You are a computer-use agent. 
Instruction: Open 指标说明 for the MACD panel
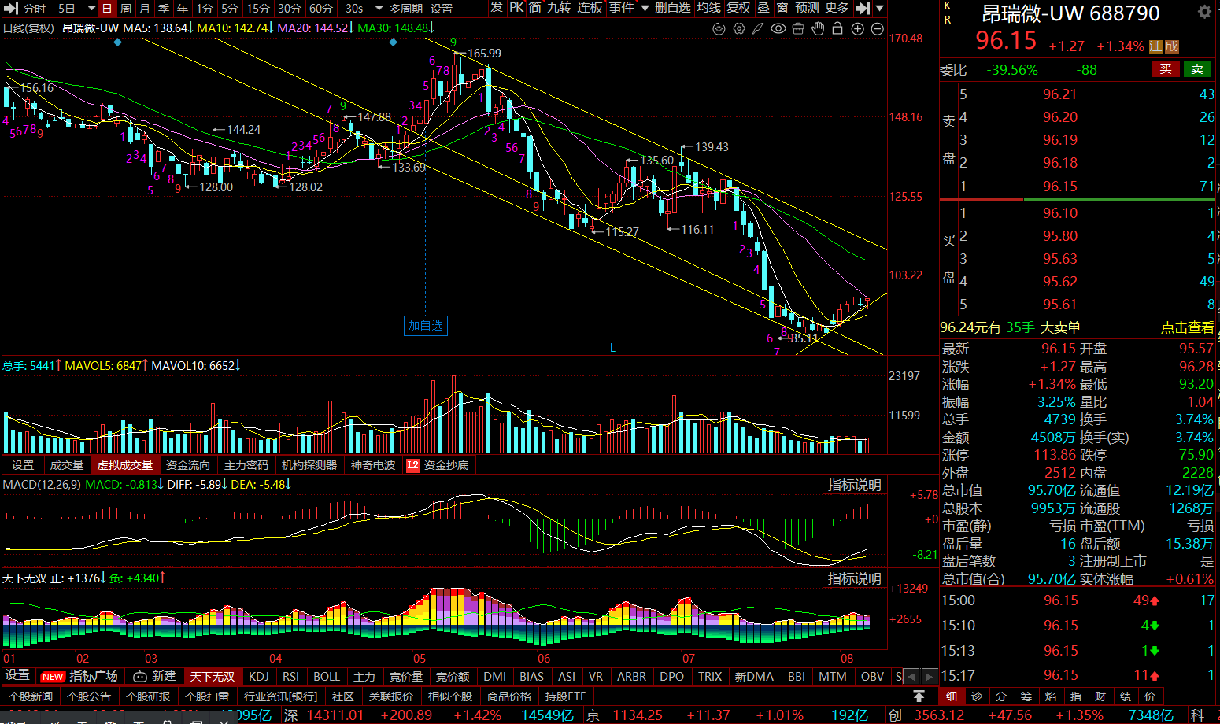(x=854, y=486)
